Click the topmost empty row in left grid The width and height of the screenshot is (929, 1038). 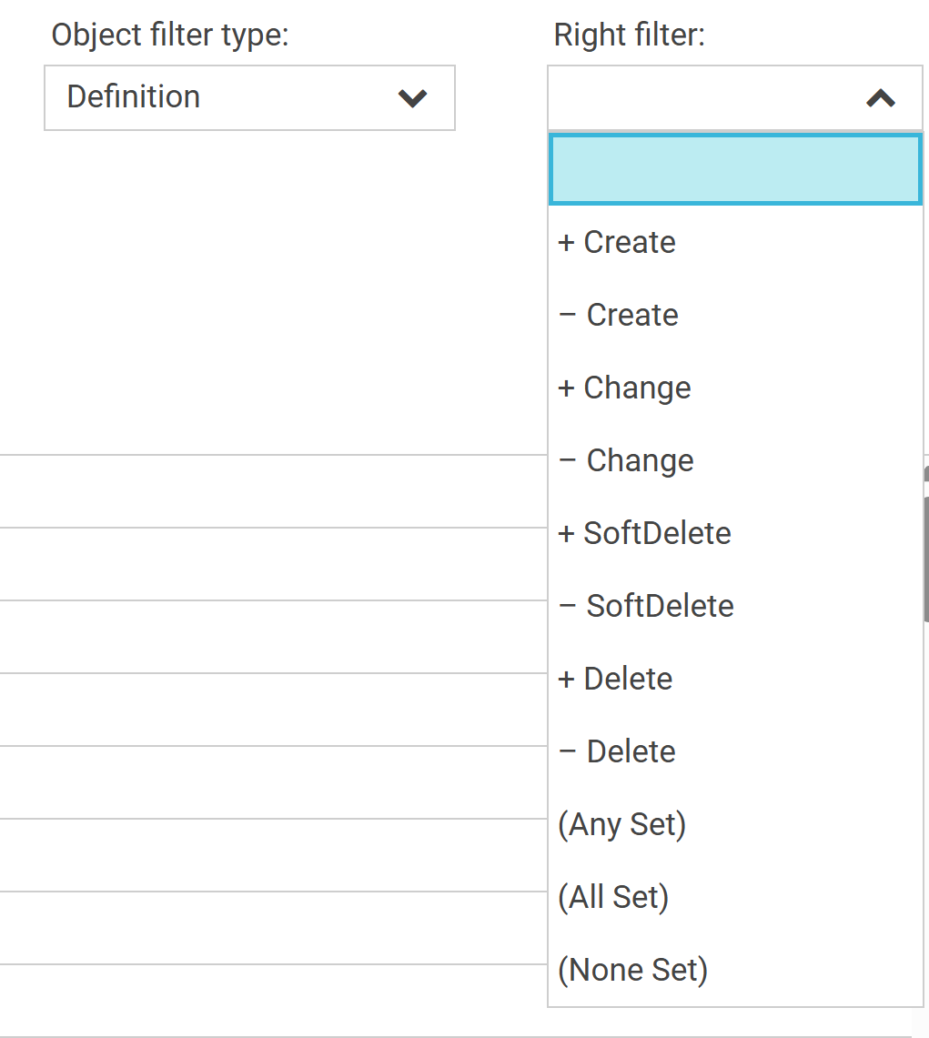(x=273, y=491)
